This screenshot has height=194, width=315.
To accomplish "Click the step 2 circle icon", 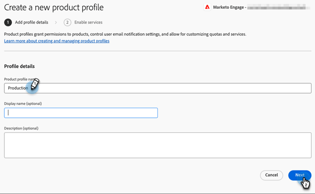I will click(x=67, y=22).
